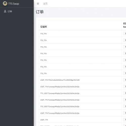Select the last TTS_TTA row above USDT_TTA

[82, 73]
